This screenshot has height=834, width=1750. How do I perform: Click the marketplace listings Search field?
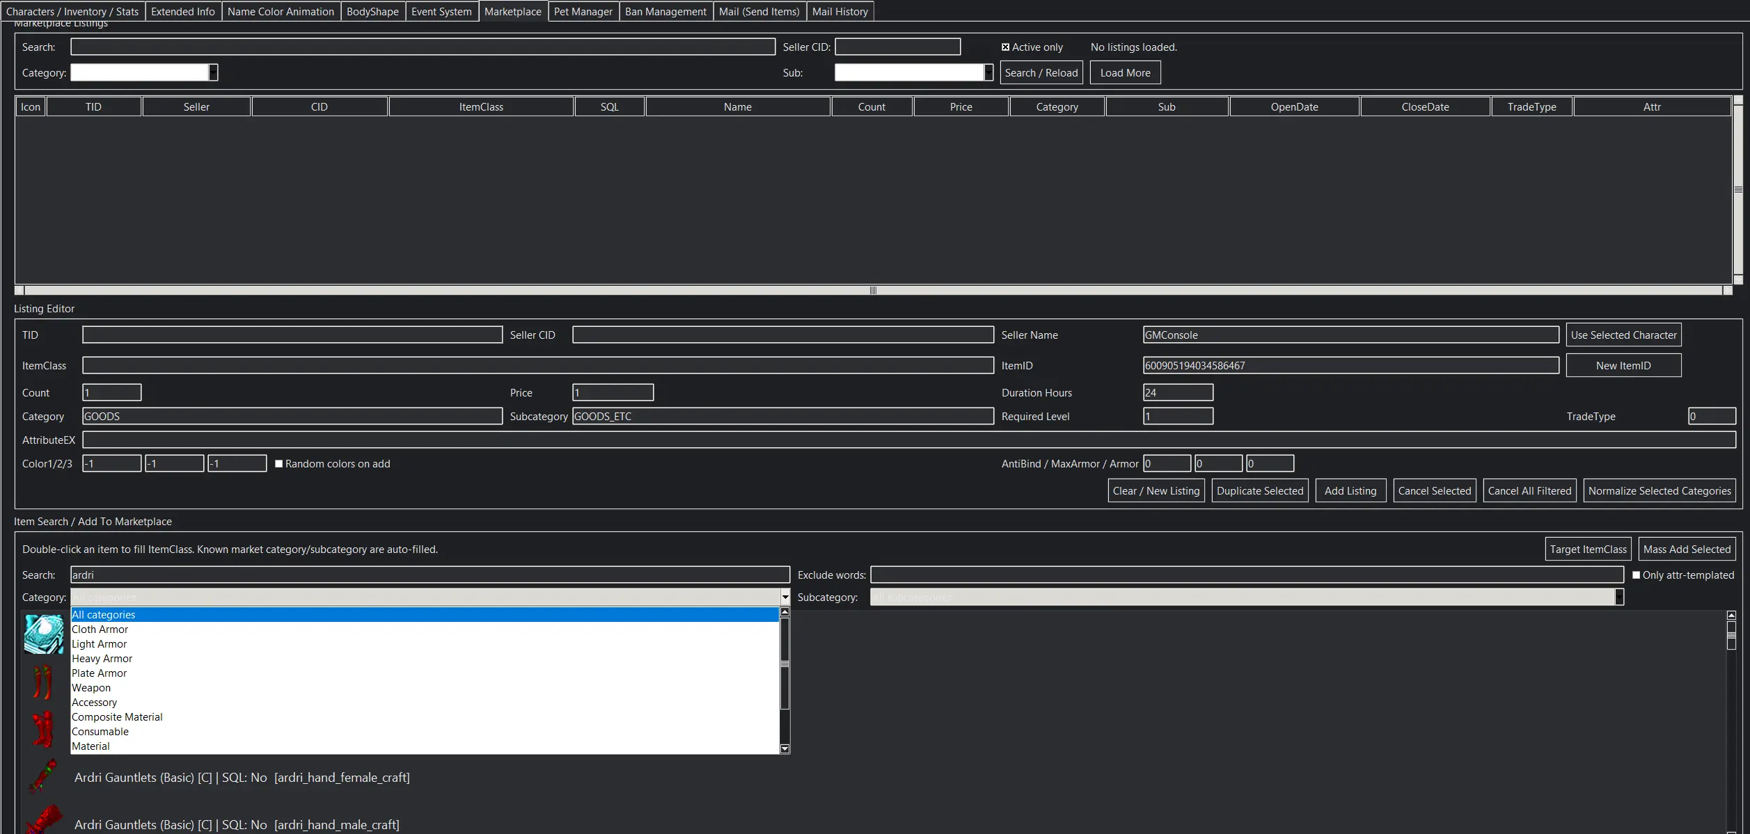(x=423, y=47)
